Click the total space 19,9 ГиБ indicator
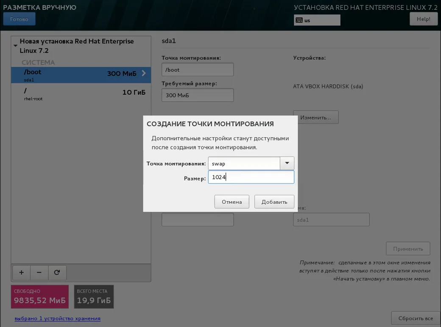The width and height of the screenshot is (441, 327). coord(94,297)
